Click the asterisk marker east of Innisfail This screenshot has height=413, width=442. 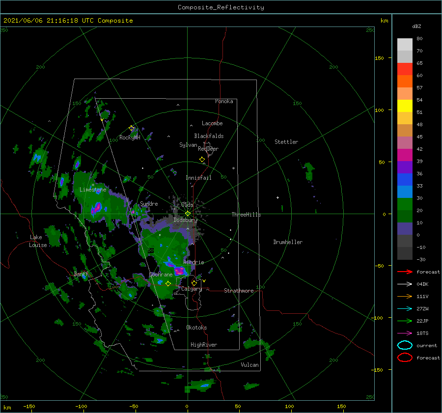[233, 168]
